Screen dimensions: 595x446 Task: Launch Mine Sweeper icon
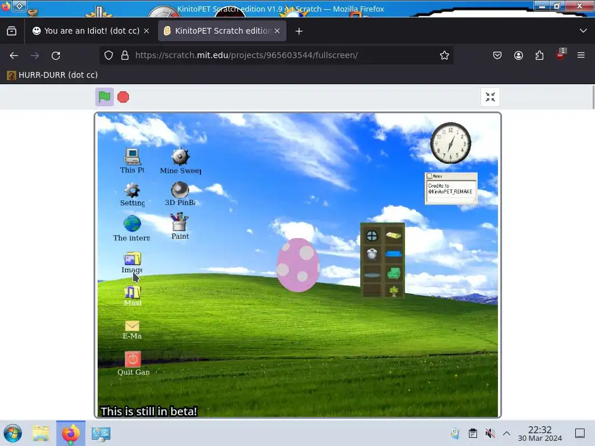(x=180, y=161)
